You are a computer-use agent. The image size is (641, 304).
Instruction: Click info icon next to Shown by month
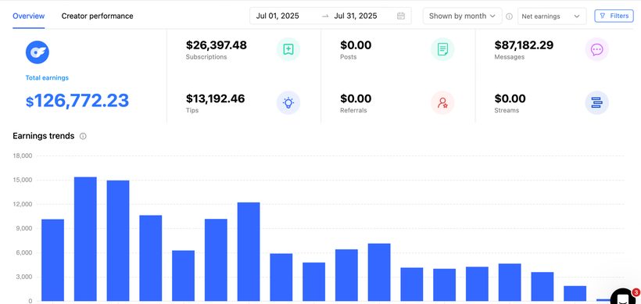pos(510,16)
